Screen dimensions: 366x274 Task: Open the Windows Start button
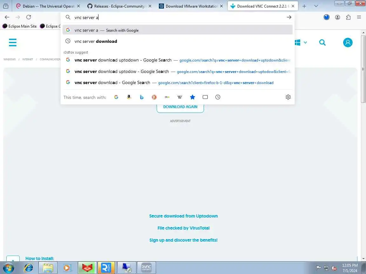(8, 268)
